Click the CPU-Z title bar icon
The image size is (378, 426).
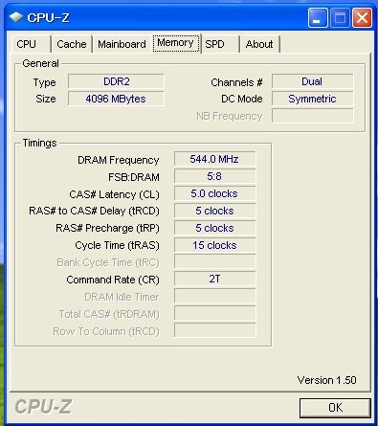15,17
